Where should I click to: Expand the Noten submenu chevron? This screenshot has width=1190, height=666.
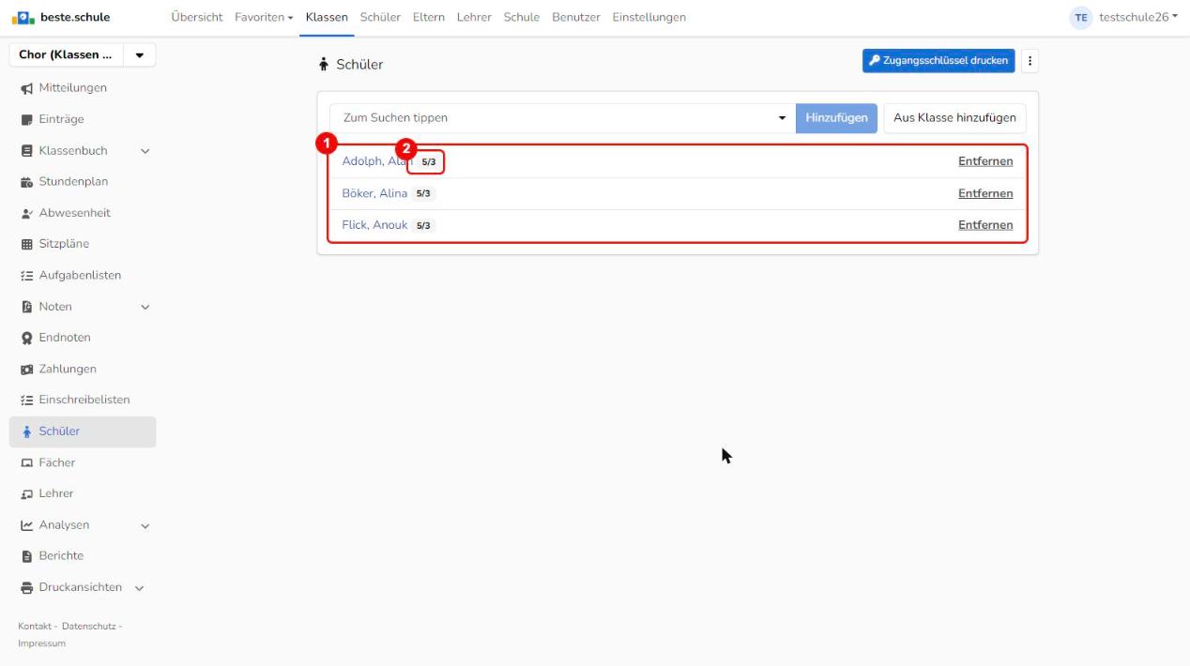(x=145, y=307)
